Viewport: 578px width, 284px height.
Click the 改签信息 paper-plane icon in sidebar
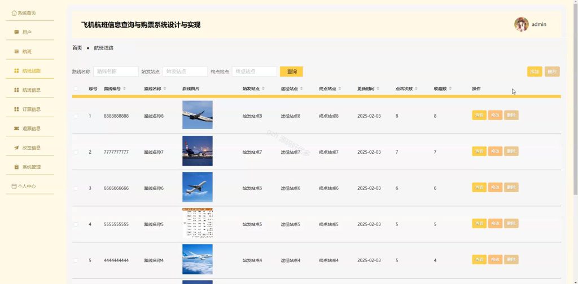click(x=16, y=148)
